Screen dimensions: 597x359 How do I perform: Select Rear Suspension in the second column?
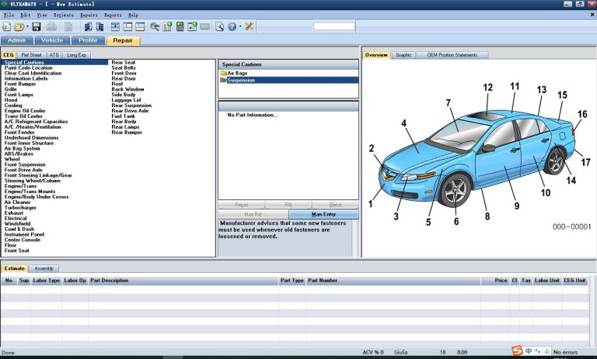click(x=131, y=105)
